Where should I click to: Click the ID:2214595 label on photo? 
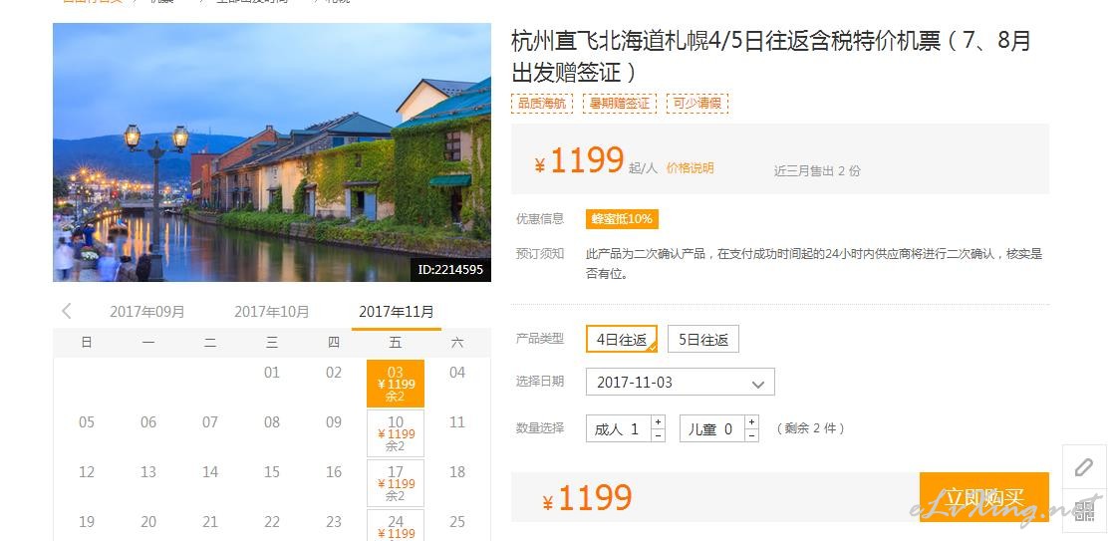pyautogui.click(x=450, y=270)
